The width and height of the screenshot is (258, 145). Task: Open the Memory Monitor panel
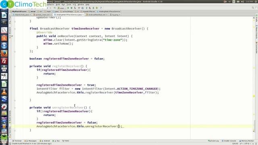(x=247, y=141)
